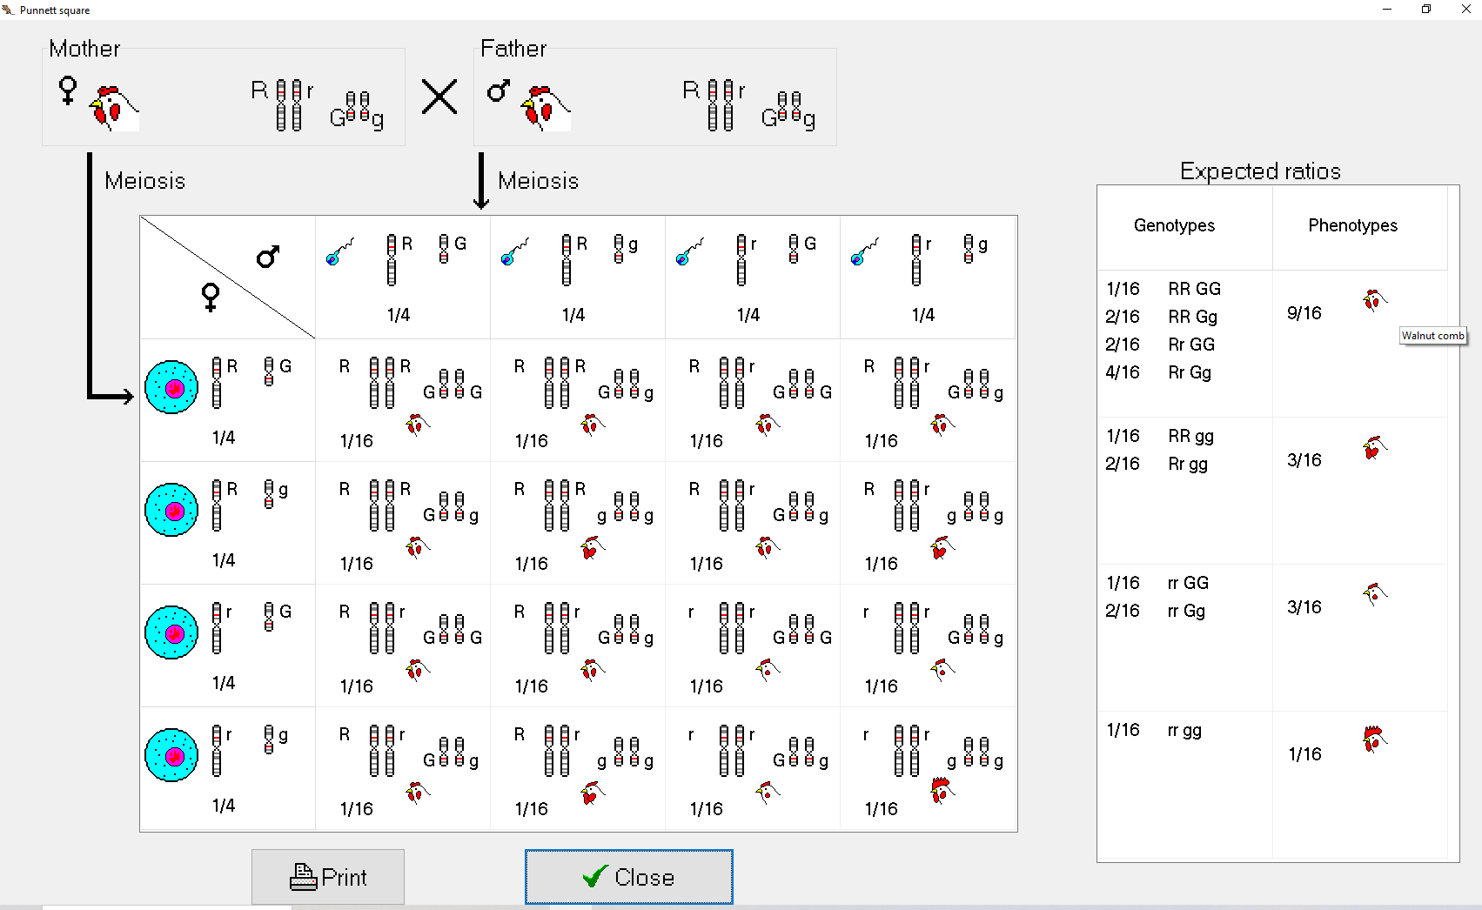Click the sperm icon for the R G gamete

(340, 251)
